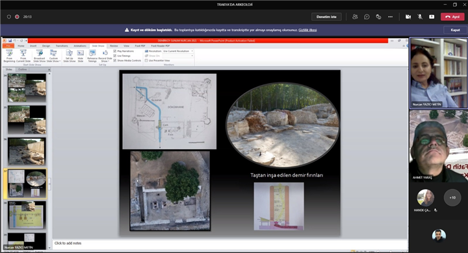
Task: Open the More actions ellipsis menu
Action: pos(391,17)
